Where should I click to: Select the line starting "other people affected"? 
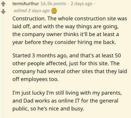coord(66,64)
